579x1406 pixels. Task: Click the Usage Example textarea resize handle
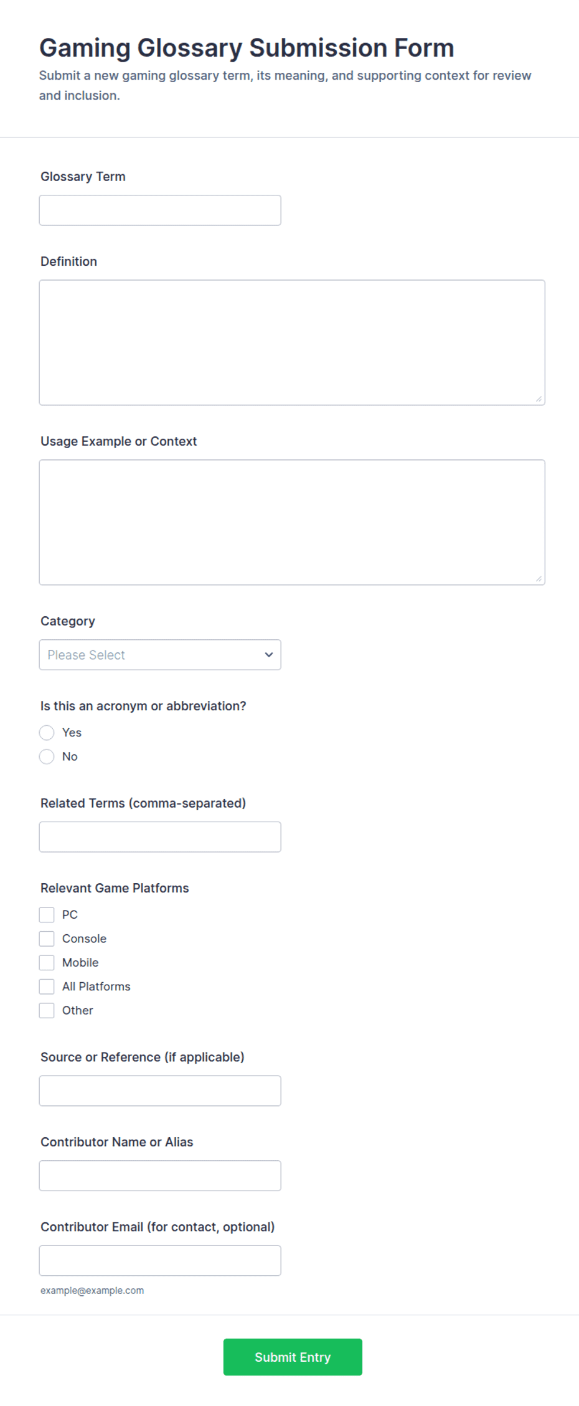[x=539, y=579]
